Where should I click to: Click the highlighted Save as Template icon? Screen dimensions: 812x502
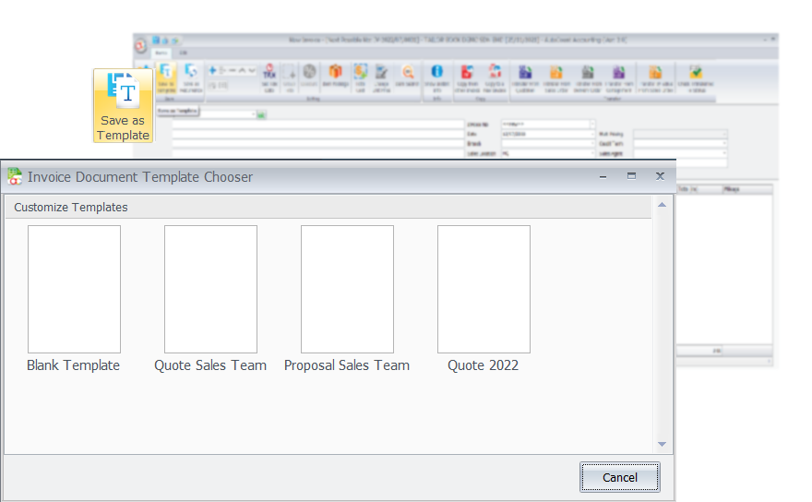point(124,104)
